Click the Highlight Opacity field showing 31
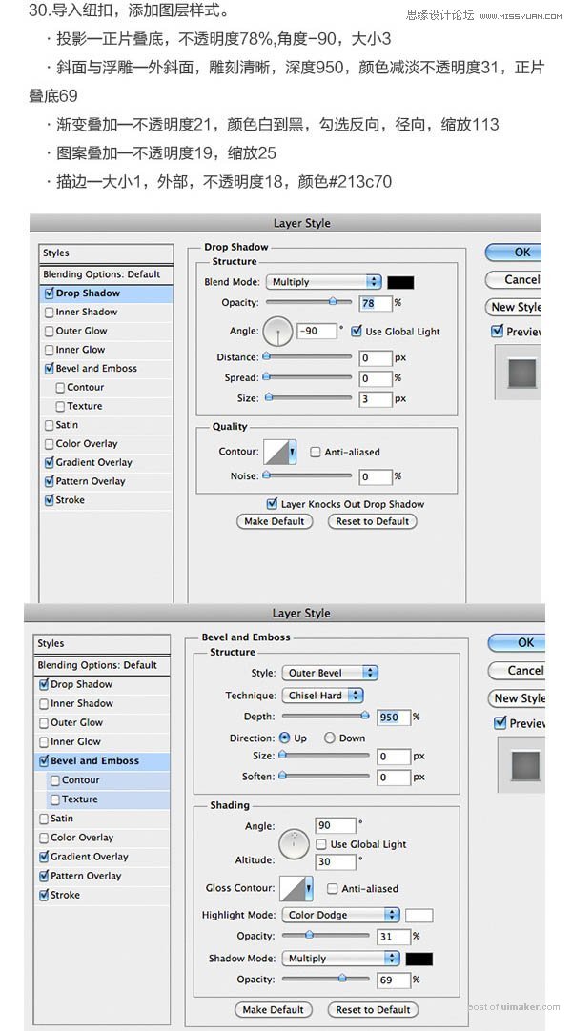The image size is (572, 1031). [x=394, y=937]
